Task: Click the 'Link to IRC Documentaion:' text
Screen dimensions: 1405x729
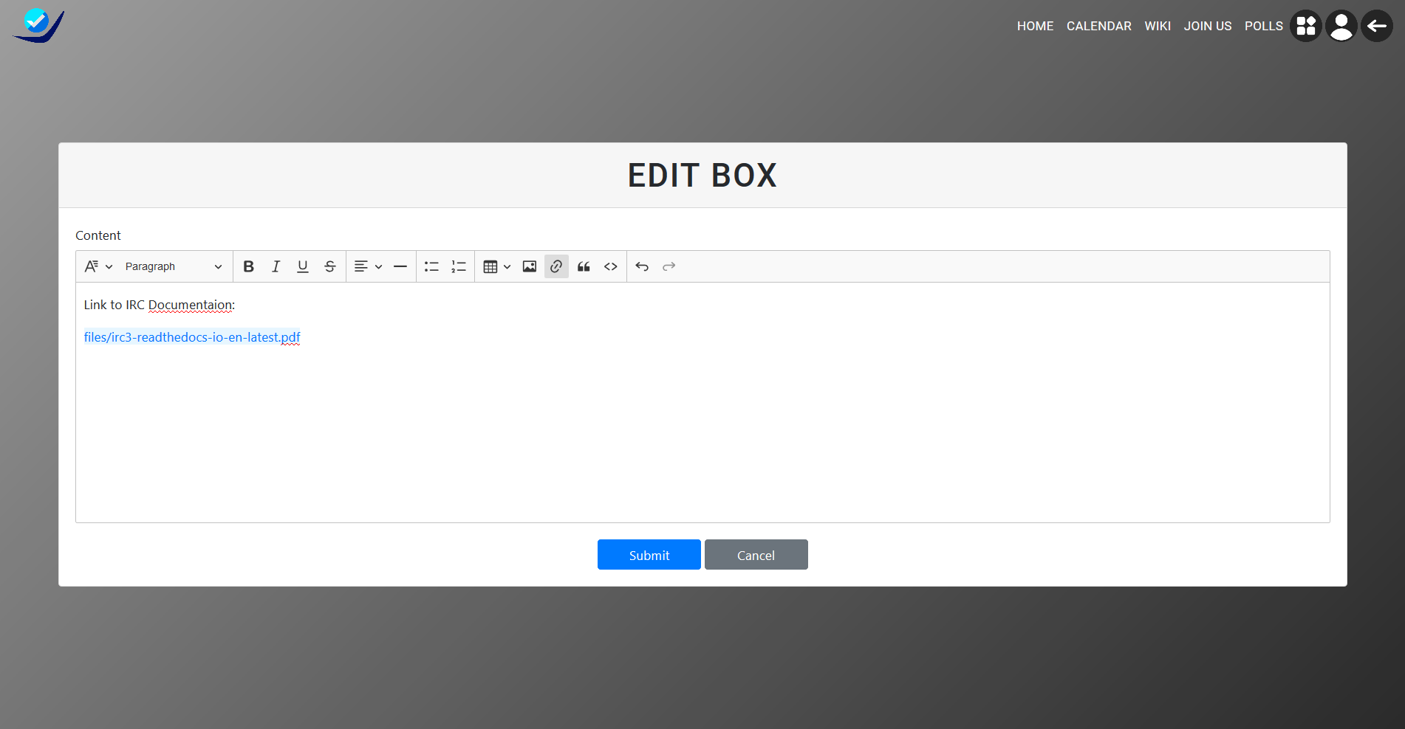Action: coord(160,305)
